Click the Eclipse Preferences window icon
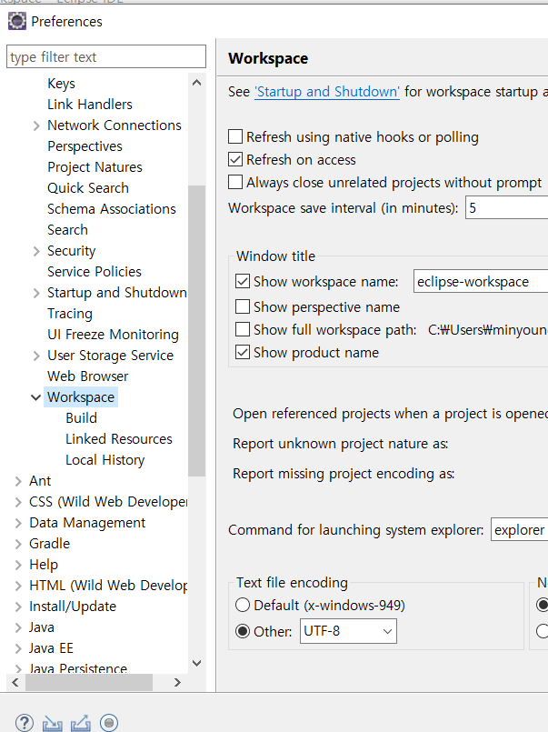Screen dimensions: 548x732 16,22
